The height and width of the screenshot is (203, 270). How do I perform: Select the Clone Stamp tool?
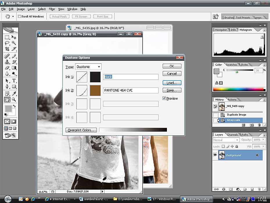(x=7, y=62)
